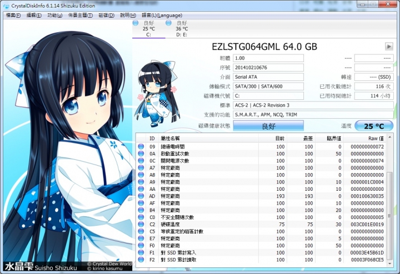
Task: Select the 總通電時間 attribute row
Action: tap(262, 146)
